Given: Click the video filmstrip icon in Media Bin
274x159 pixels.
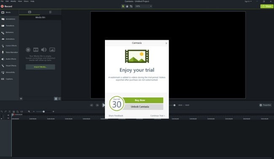Looking at the screenshot, I should point(36,50).
